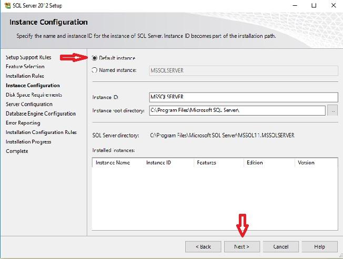The height and width of the screenshot is (259, 343).
Task: Sort by the Instance Name column header
Action: pyautogui.click(x=113, y=163)
